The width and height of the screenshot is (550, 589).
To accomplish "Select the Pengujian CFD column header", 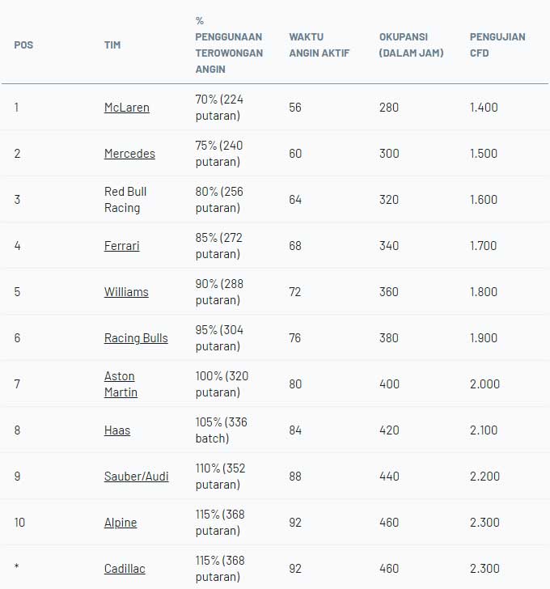I will [497, 45].
